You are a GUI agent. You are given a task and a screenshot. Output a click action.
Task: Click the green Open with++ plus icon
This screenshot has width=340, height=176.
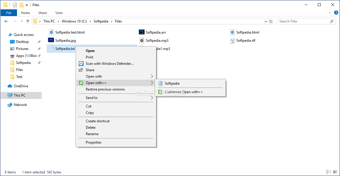[81, 83]
